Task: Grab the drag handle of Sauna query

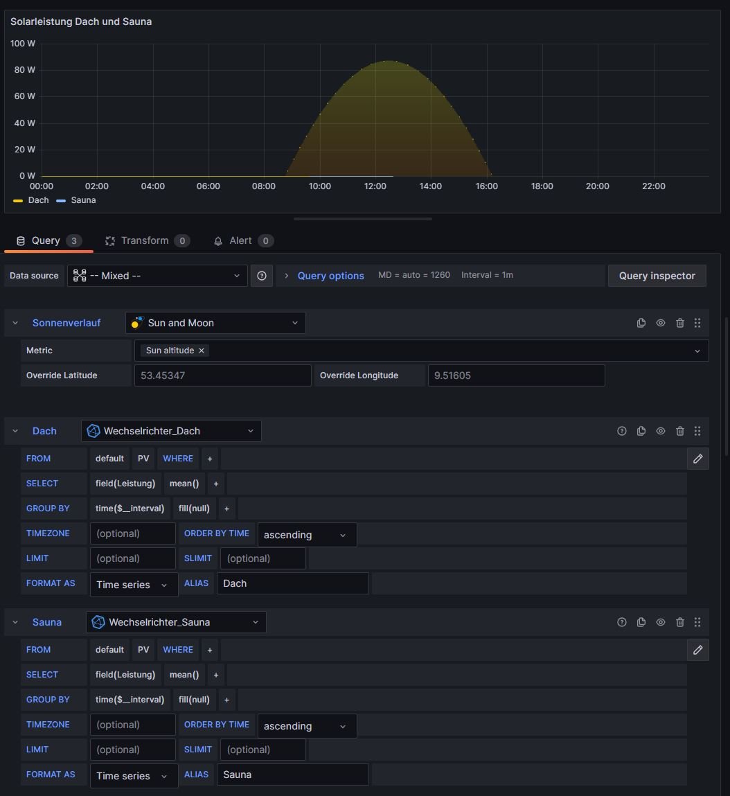Action: [697, 622]
